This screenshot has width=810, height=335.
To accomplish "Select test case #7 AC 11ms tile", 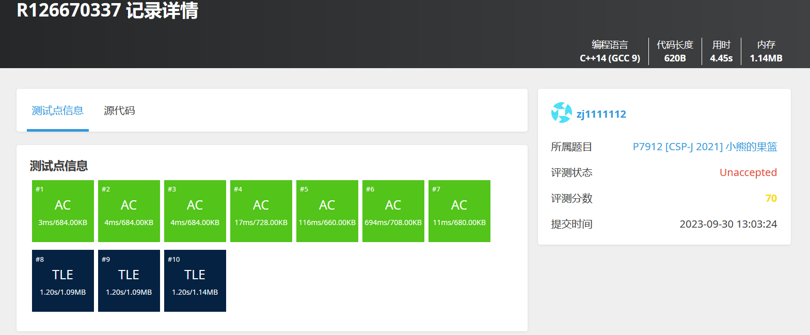I will pos(459,211).
